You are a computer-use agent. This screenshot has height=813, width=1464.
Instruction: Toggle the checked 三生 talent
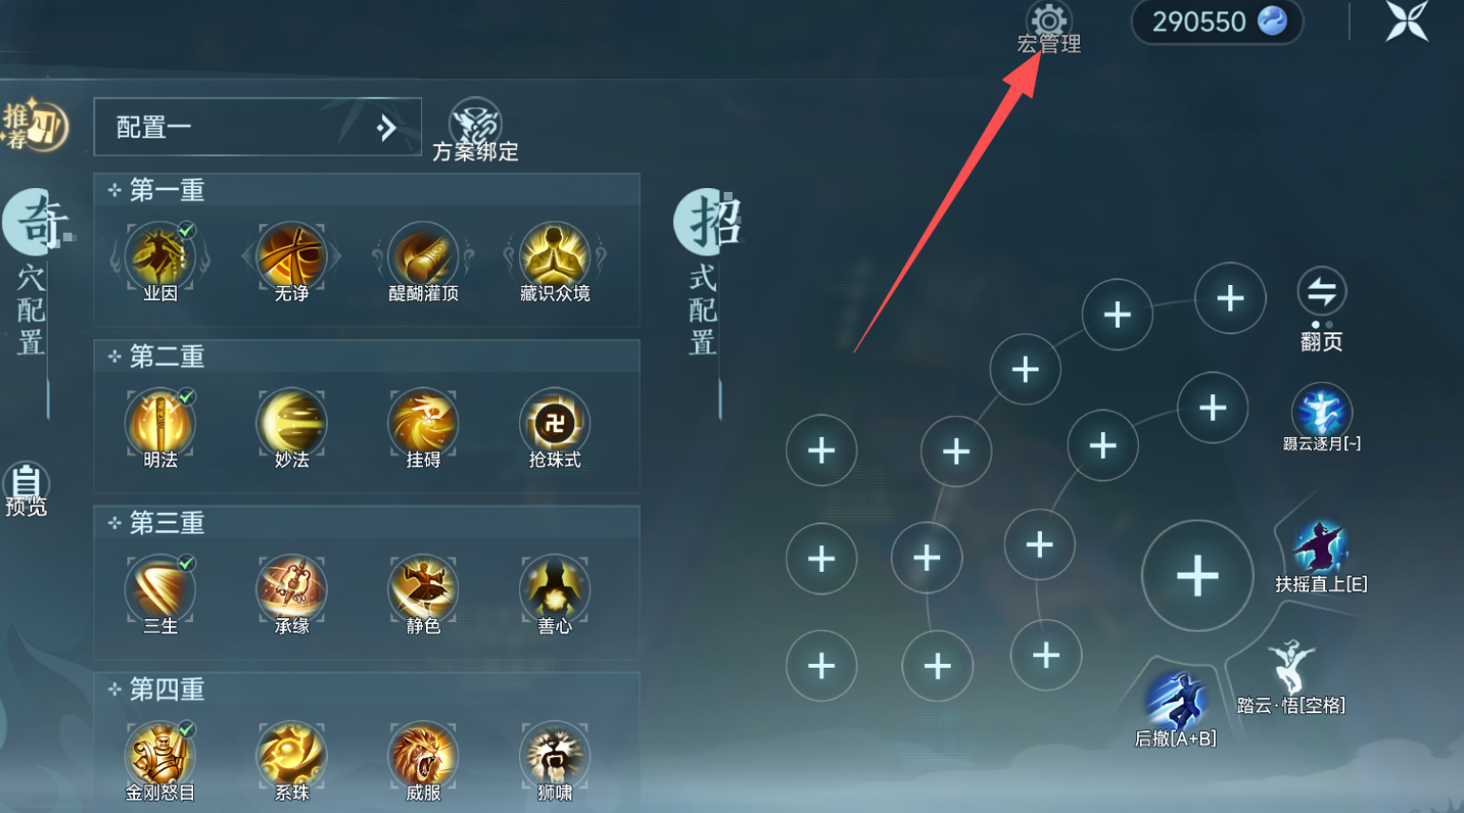point(160,589)
